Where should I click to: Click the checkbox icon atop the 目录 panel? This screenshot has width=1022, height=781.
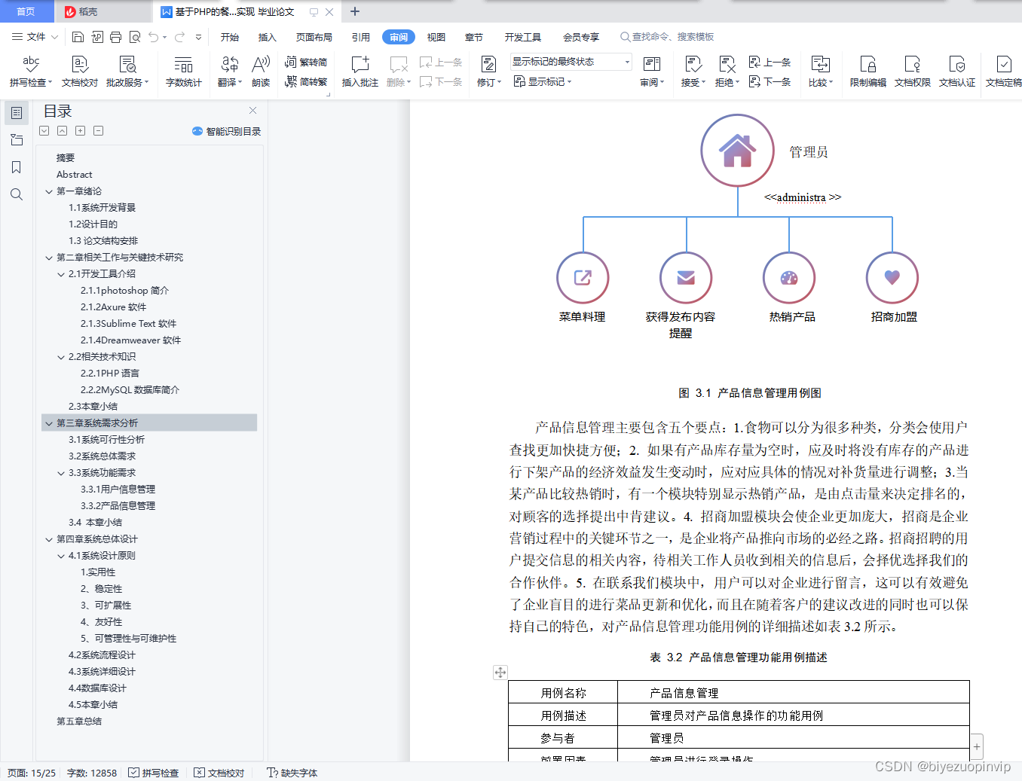point(44,130)
